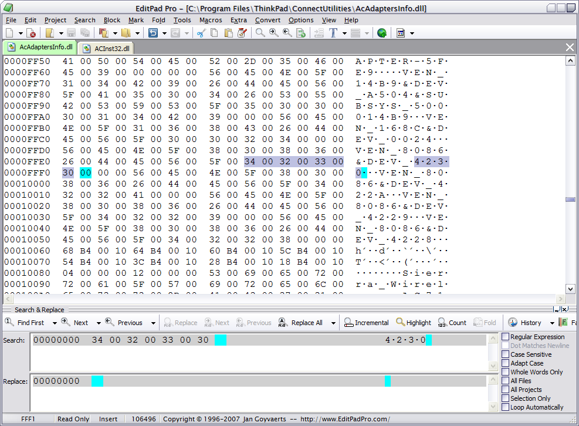This screenshot has height=426, width=579.
Task: Click the Cut scissors icon
Action: click(201, 33)
